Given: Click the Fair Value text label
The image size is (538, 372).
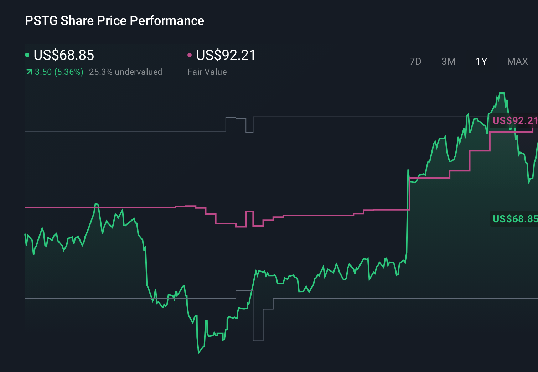Looking at the screenshot, I should pos(207,72).
